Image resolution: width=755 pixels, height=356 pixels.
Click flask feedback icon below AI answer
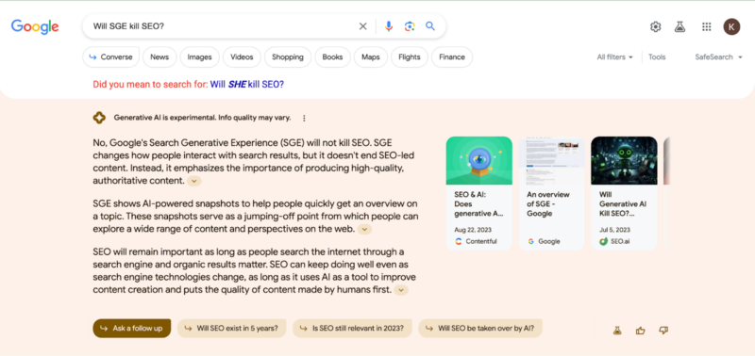point(617,330)
